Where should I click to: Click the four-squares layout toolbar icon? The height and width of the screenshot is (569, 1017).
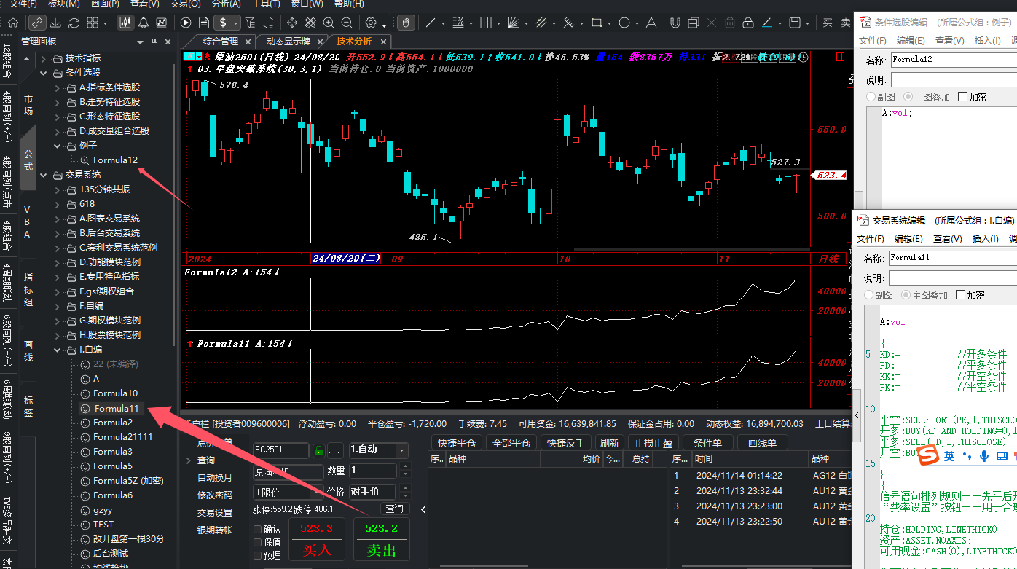(x=93, y=23)
